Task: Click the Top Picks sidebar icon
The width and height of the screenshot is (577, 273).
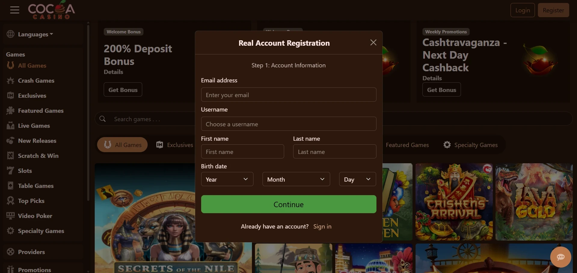Action: pyautogui.click(x=11, y=201)
